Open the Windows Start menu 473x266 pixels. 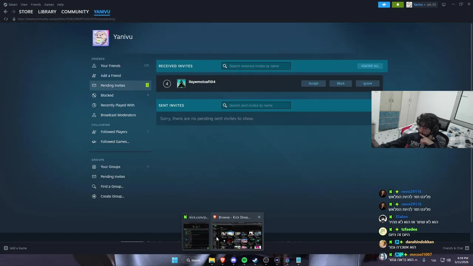pyautogui.click(x=174, y=260)
